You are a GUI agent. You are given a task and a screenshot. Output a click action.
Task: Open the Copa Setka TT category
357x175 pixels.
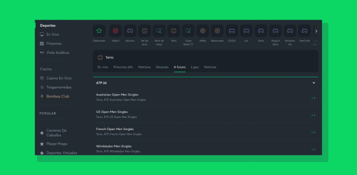tap(188, 31)
